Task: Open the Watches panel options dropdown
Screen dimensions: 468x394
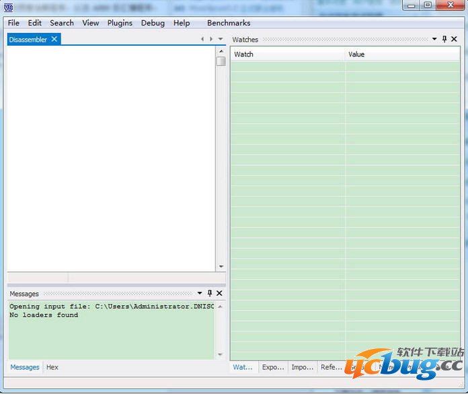Action: click(x=435, y=39)
